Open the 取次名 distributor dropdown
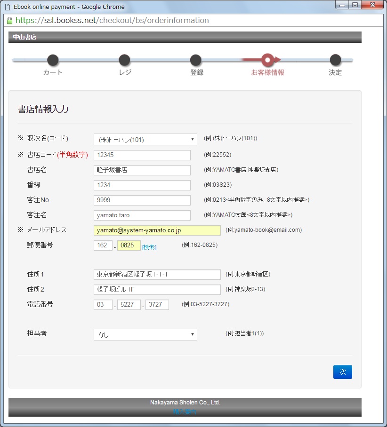The image size is (387, 427). coord(145,139)
